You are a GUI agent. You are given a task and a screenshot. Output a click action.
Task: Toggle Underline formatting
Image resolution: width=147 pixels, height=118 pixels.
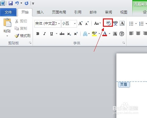click(x=51, y=34)
